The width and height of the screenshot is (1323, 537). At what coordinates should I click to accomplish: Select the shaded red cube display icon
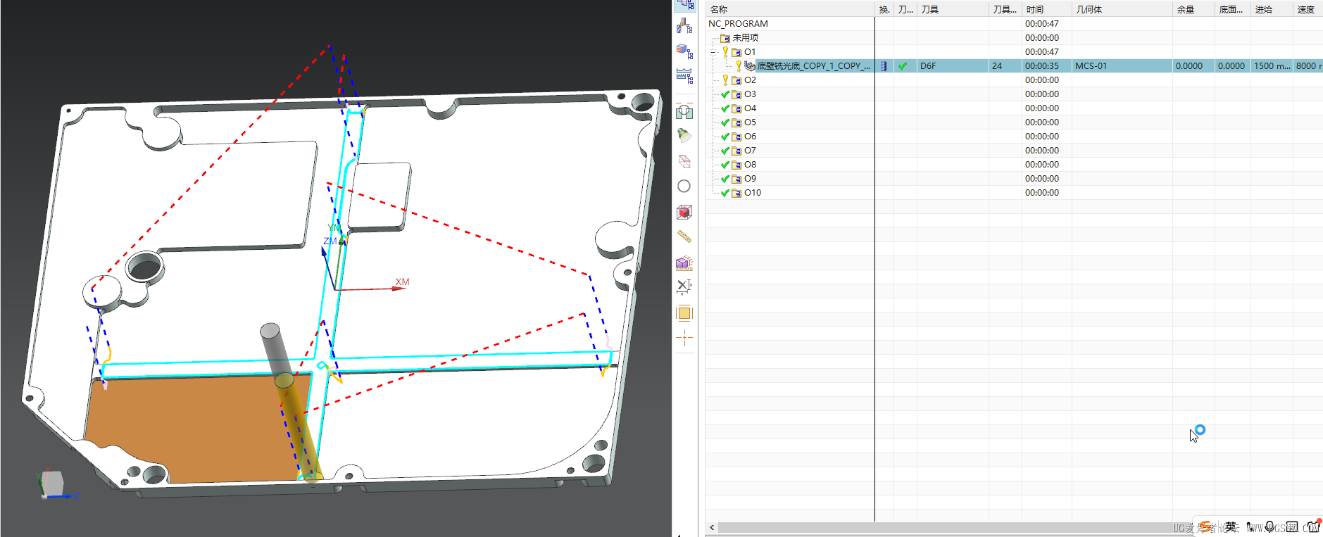click(684, 212)
